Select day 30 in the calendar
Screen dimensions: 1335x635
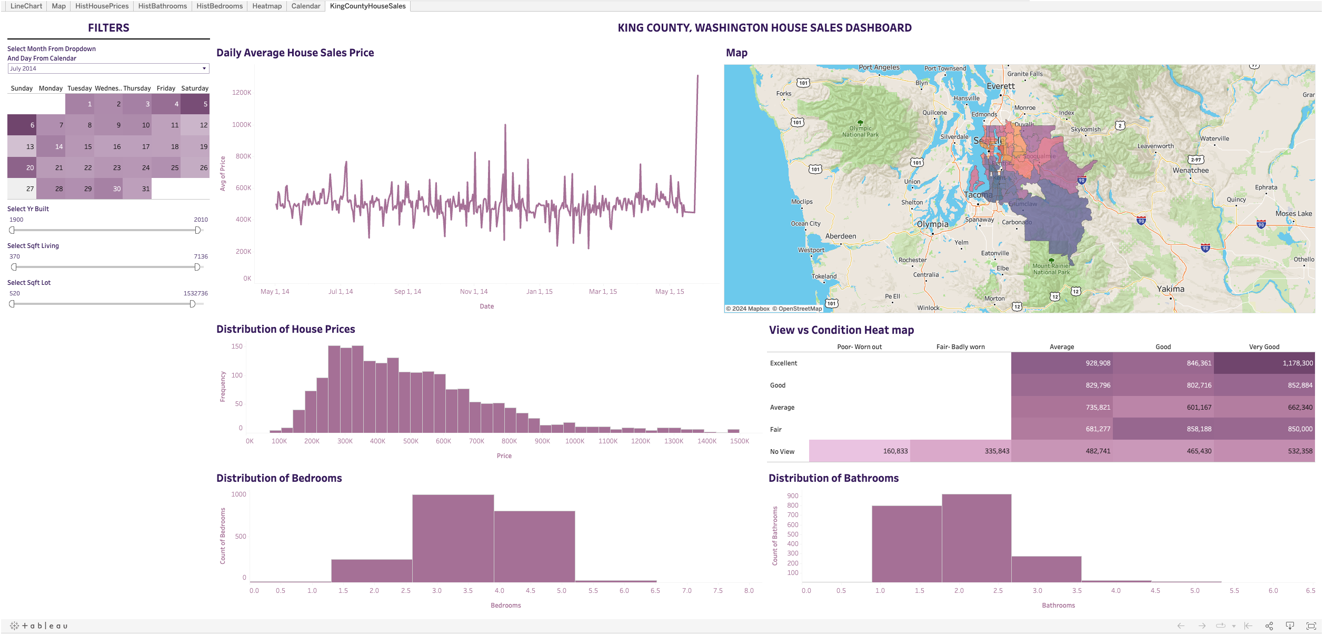pyautogui.click(x=109, y=188)
